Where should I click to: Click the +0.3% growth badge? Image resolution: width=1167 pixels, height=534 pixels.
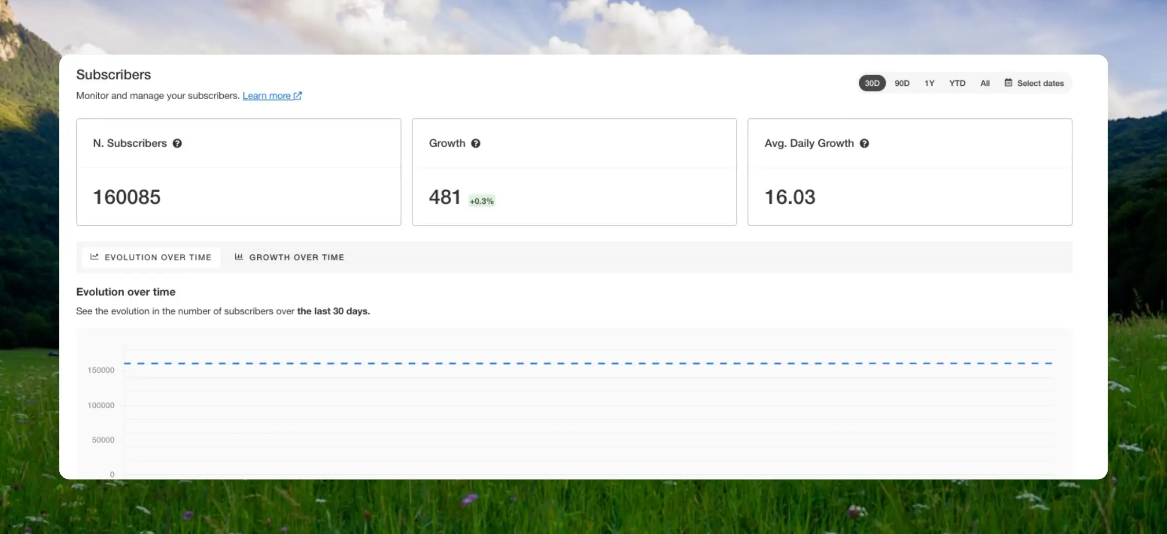click(x=481, y=201)
